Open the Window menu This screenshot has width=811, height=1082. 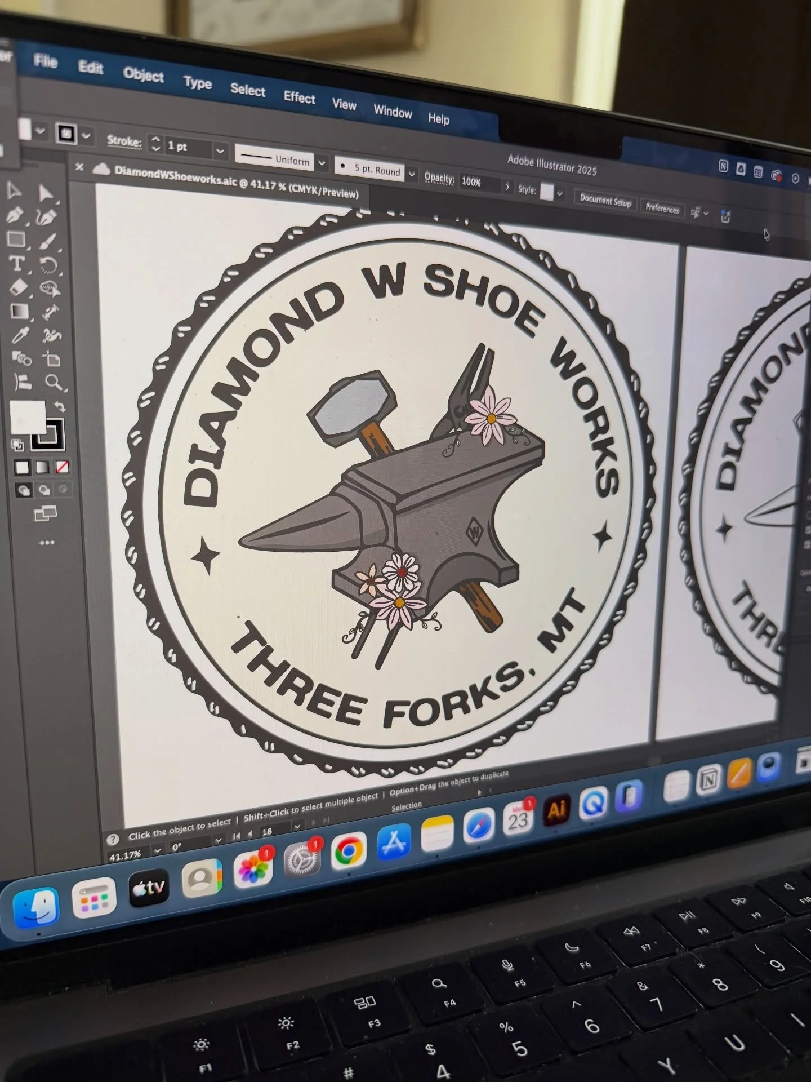[x=393, y=112]
